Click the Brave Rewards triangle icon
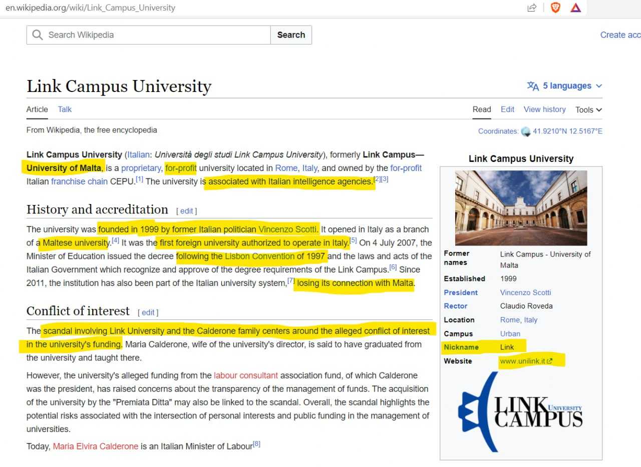The image size is (641, 467). click(575, 7)
